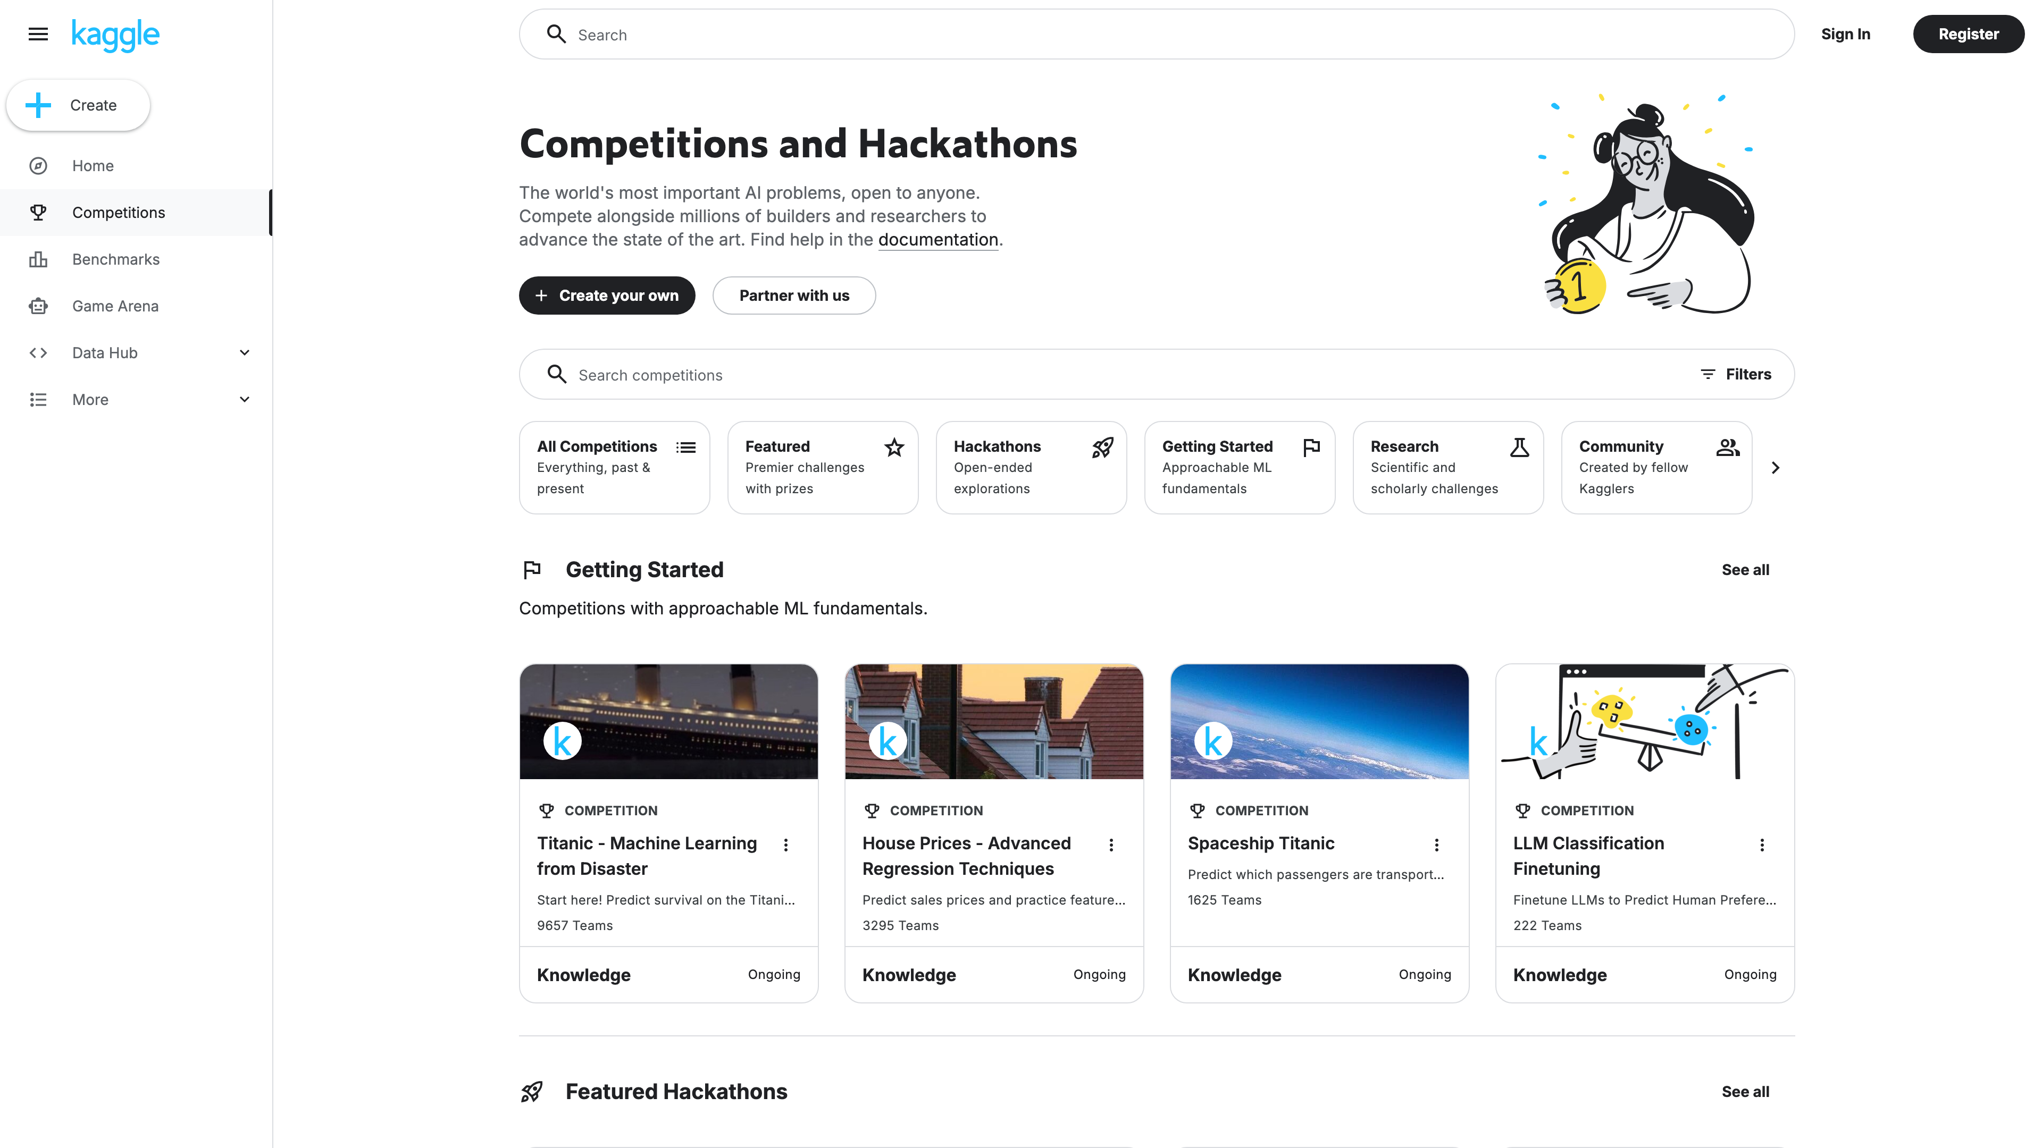Viewport: 2042px width, 1148px height.
Task: Open the hamburger menu icon
Action: (38, 34)
